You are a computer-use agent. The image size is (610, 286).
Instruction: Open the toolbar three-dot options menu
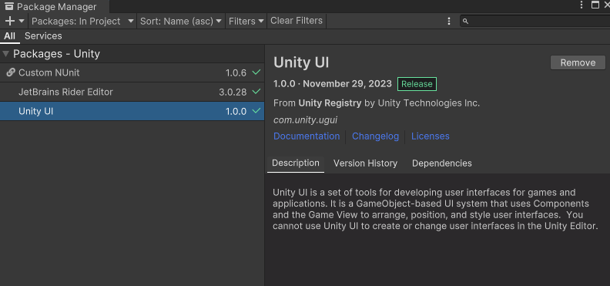(449, 21)
